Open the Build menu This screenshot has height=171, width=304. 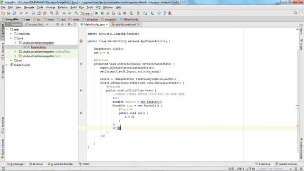(73, 8)
